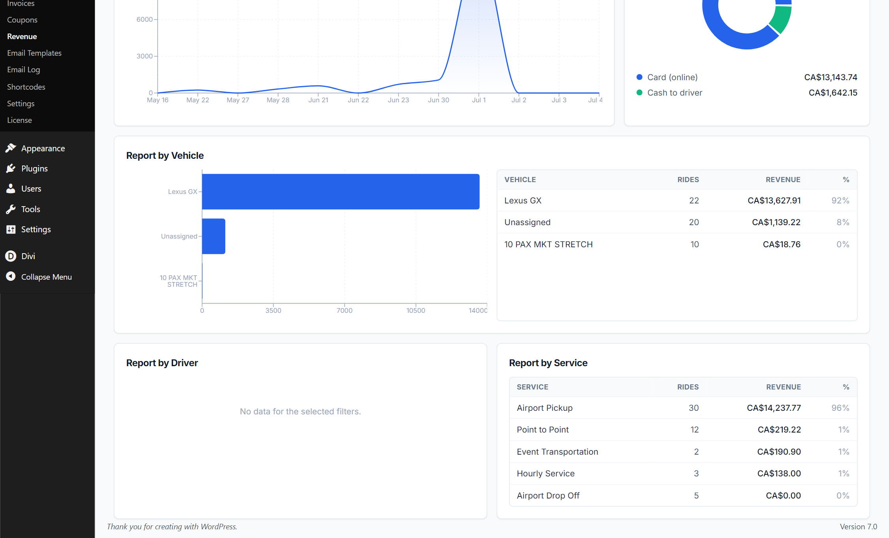The width and height of the screenshot is (889, 538).
Task: Click the Airport Pickup service row
Action: (683, 408)
